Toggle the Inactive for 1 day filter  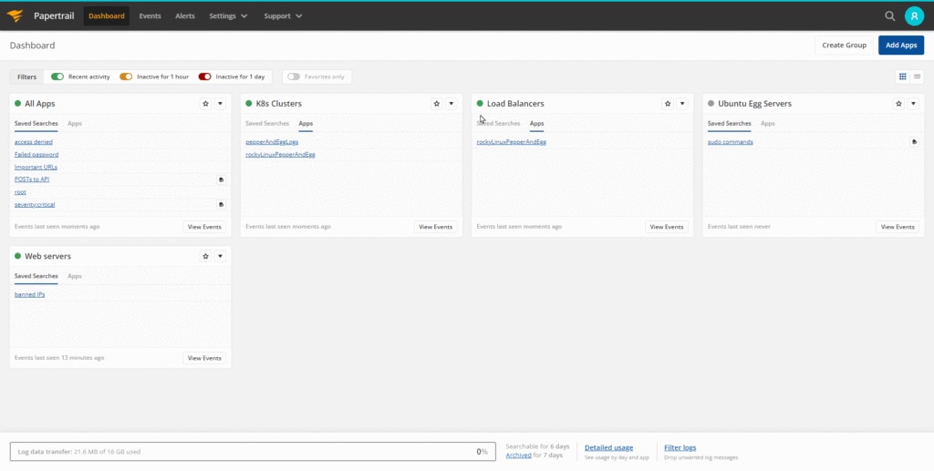205,77
